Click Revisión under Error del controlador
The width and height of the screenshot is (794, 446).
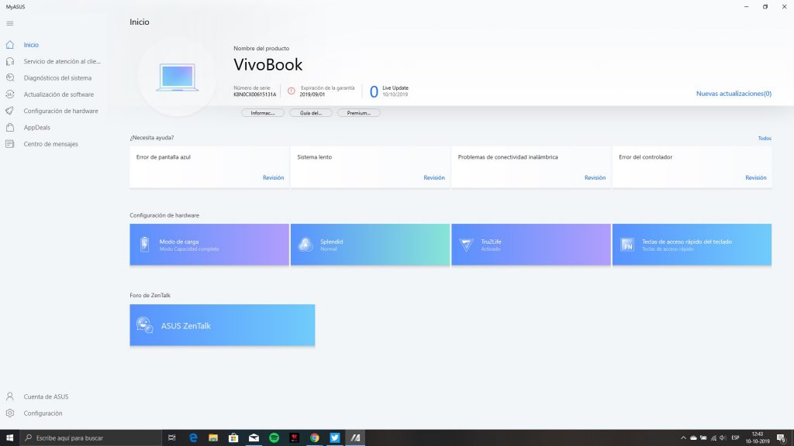(x=756, y=177)
